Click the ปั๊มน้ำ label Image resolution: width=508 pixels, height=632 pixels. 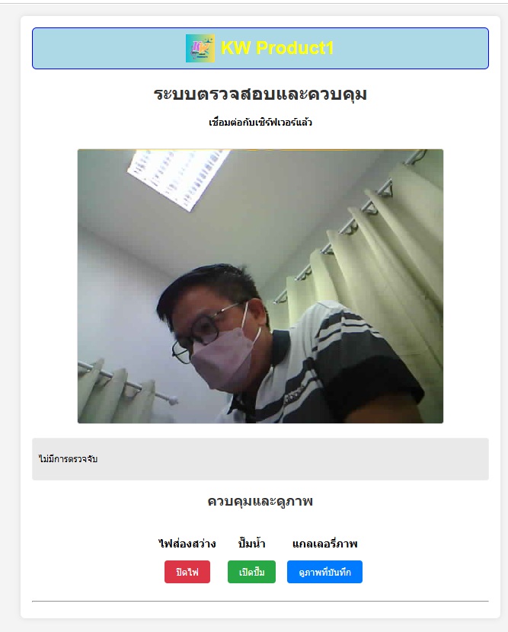point(251,544)
